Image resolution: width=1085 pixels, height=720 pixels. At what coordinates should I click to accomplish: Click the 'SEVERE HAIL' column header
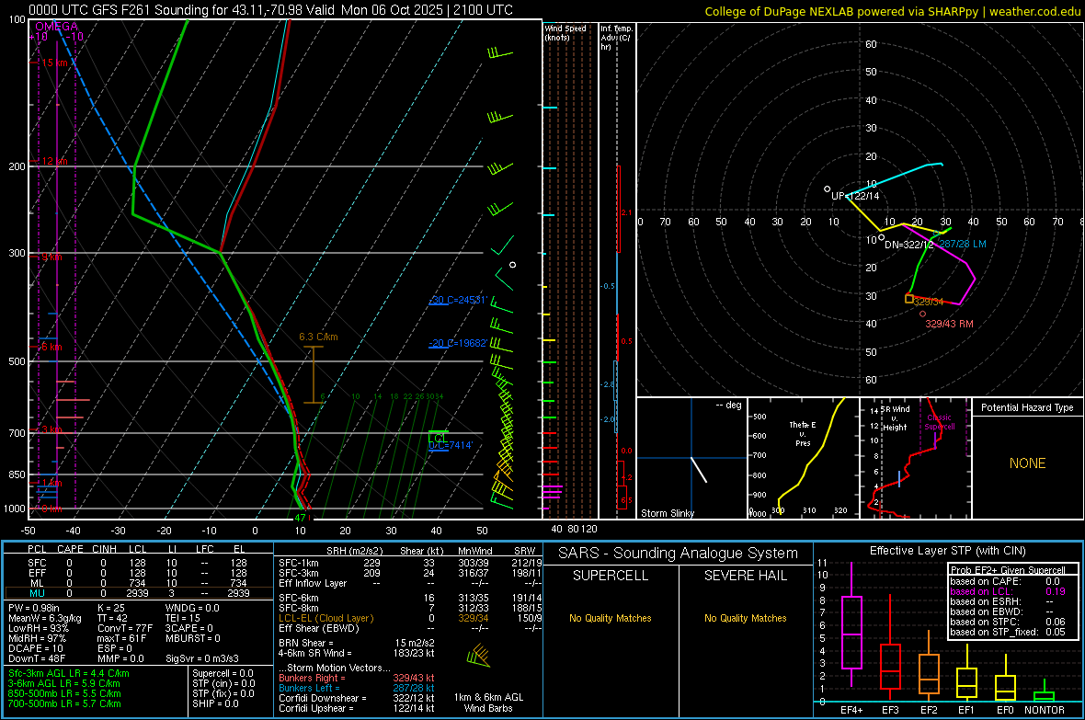tap(745, 576)
